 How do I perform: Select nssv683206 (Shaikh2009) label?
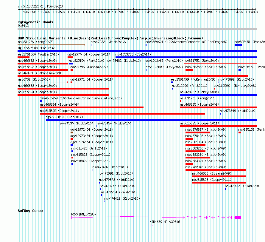tap(206, 148)
